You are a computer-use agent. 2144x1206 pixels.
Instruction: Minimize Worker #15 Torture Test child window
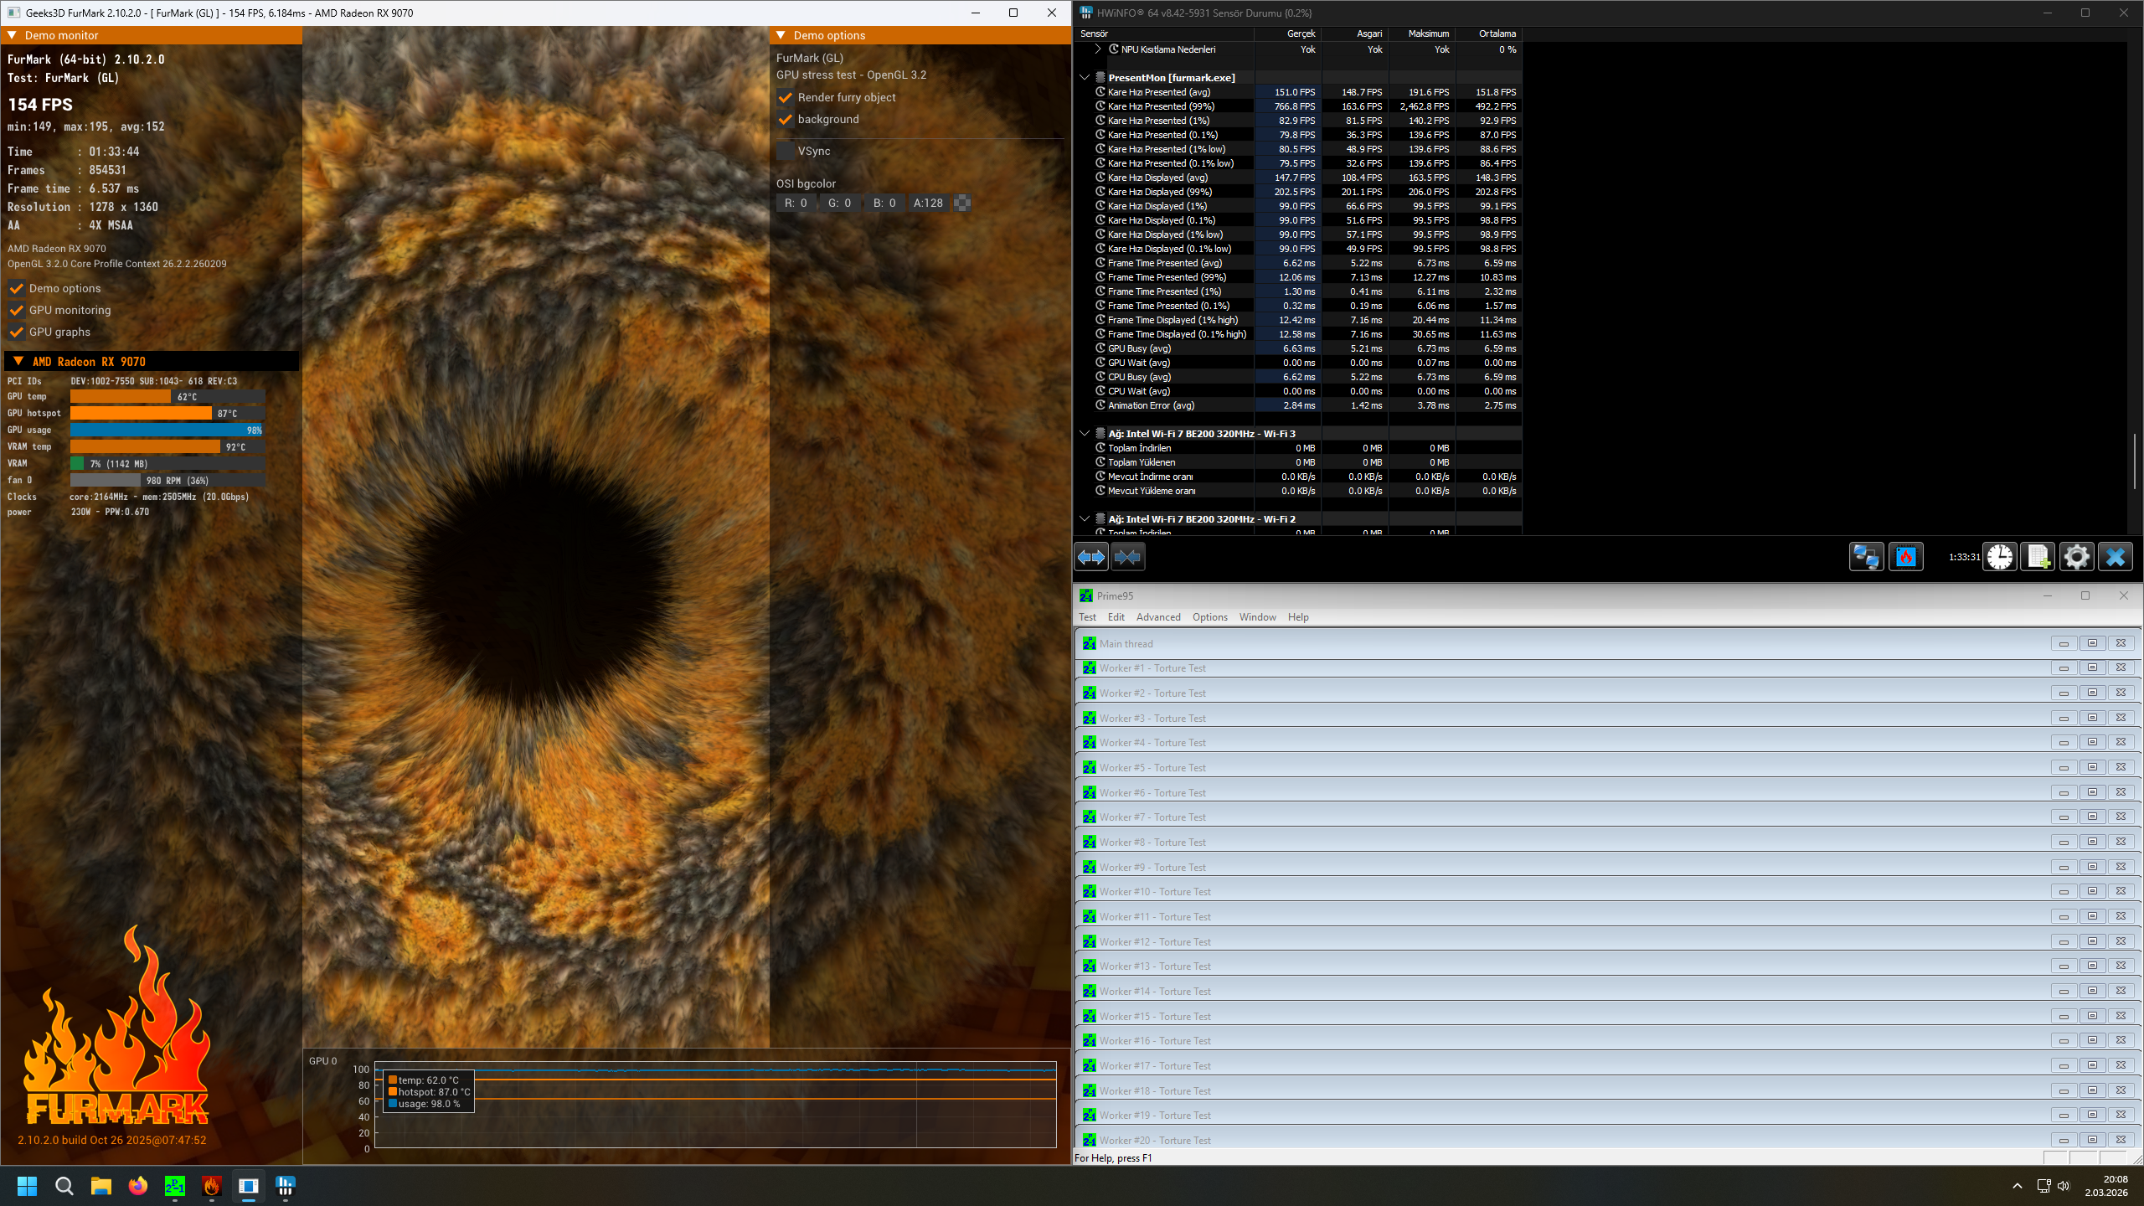[2064, 1016]
